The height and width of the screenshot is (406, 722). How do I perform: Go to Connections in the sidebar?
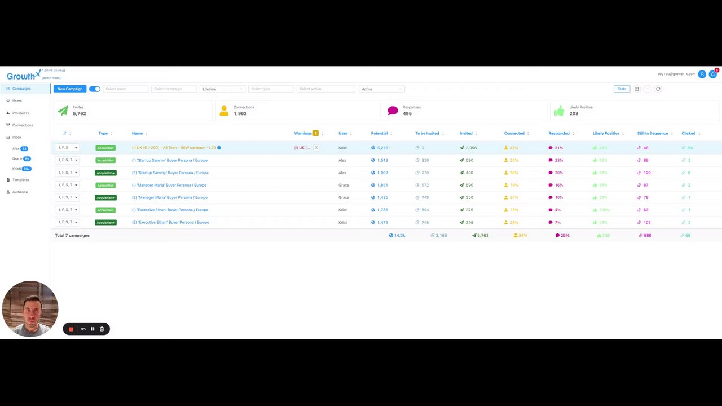(23, 125)
